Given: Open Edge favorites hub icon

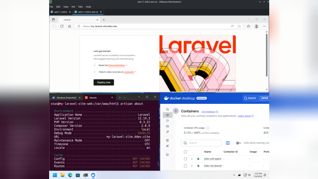Looking at the screenshot, I should [x=248, y=26].
